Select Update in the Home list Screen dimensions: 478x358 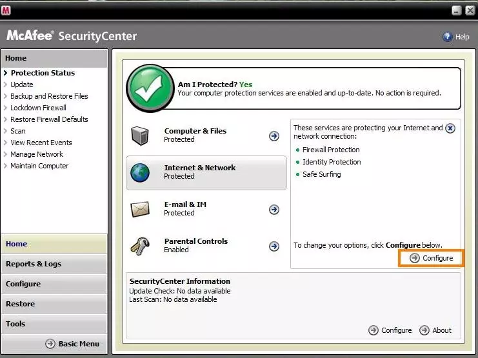tap(22, 85)
